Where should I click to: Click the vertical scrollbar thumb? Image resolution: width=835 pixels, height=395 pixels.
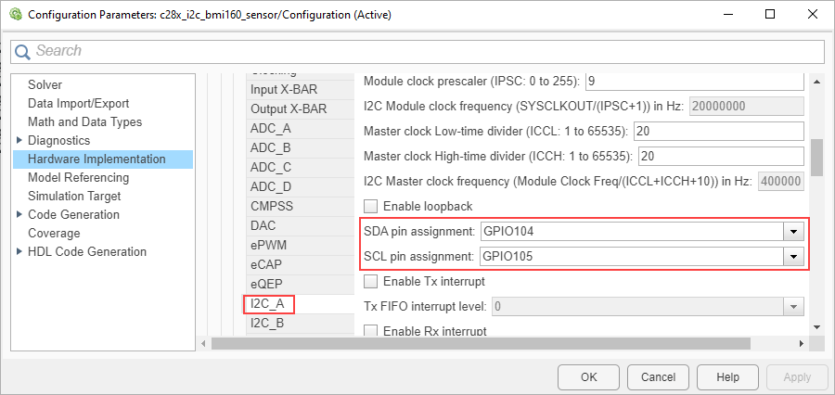[x=816, y=157]
